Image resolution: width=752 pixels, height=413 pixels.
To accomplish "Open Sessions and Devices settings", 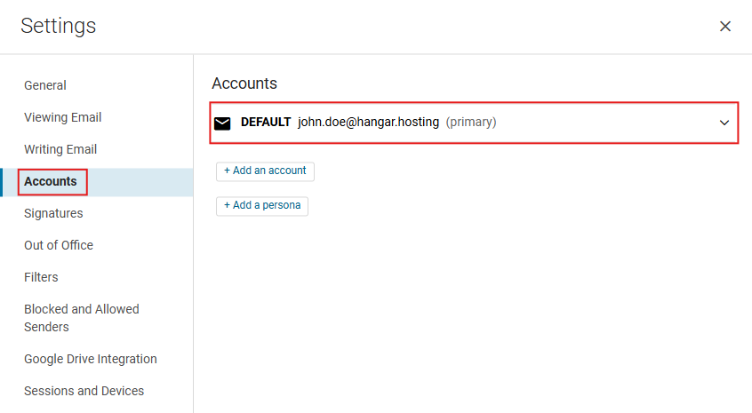I will (x=84, y=391).
